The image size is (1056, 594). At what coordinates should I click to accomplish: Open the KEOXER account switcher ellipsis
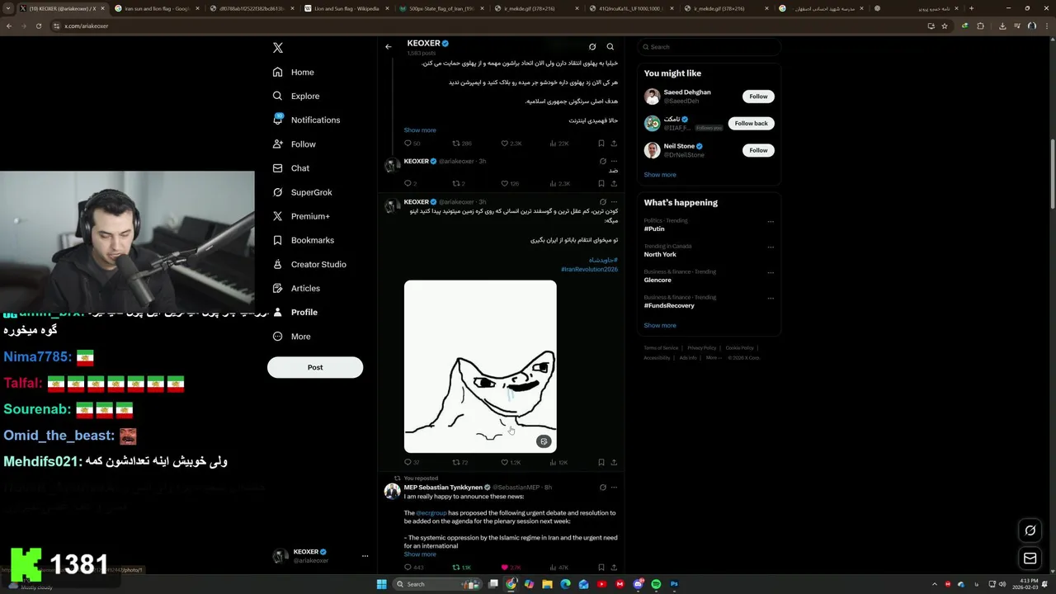click(x=365, y=556)
